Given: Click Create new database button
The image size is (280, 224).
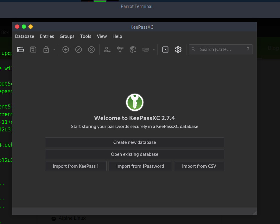Looking at the screenshot, I should [134, 142].
